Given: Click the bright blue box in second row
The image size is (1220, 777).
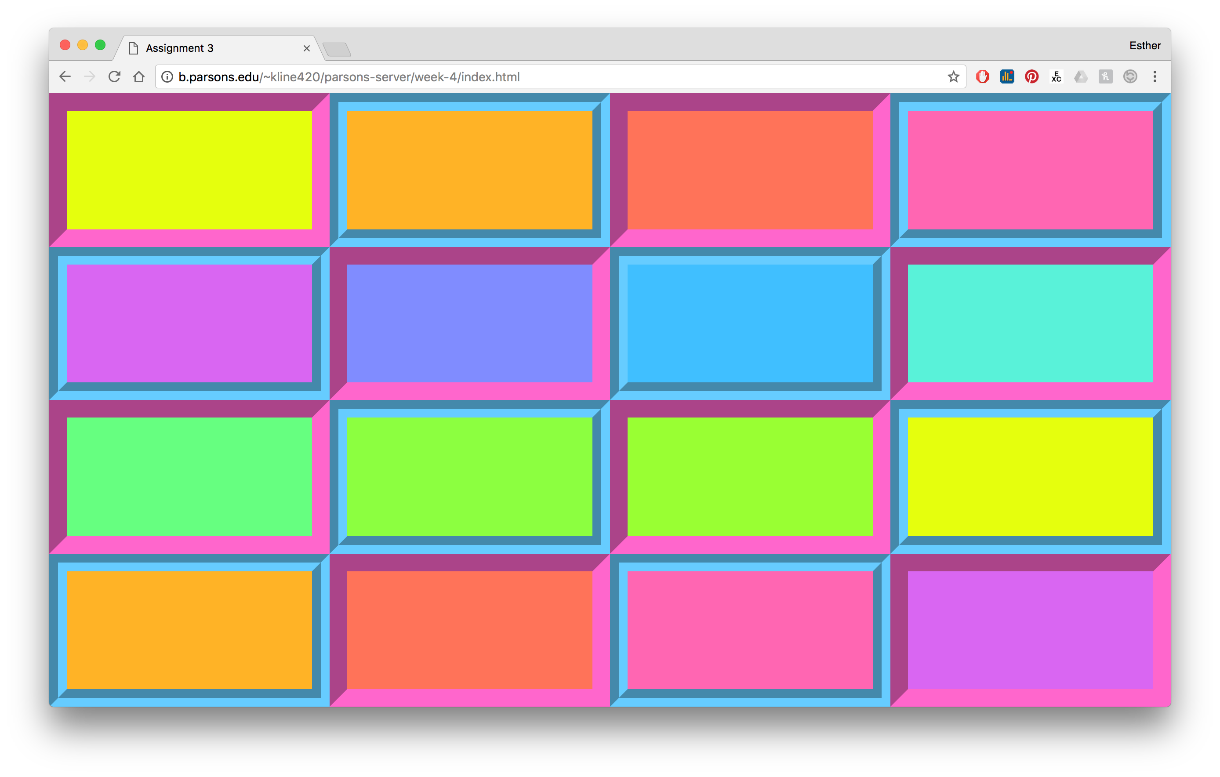Looking at the screenshot, I should pyautogui.click(x=750, y=323).
